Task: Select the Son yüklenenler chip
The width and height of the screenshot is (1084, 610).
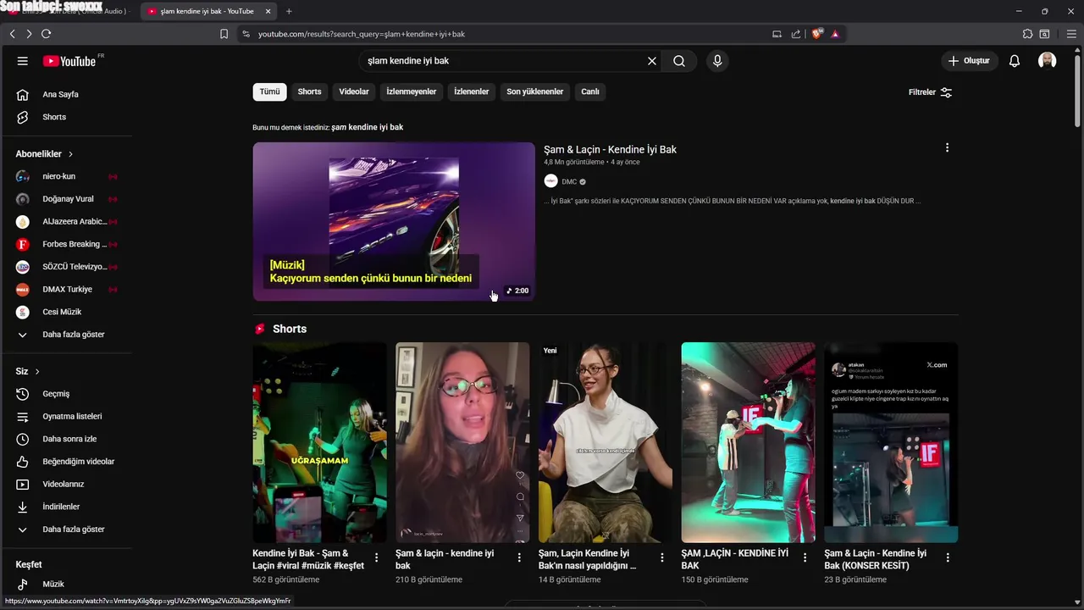Action: pos(535,91)
